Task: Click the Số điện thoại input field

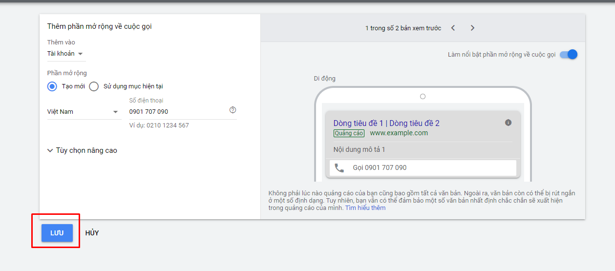Action: coord(178,112)
